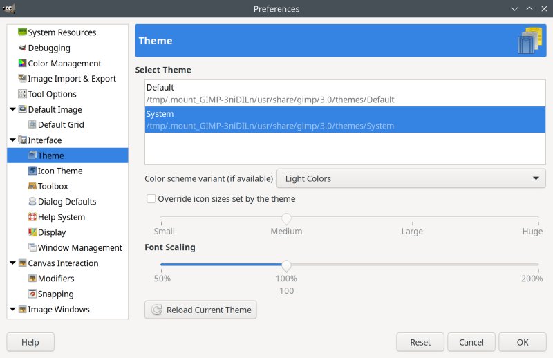Click the title bar roll-down arrow button

[x=514, y=9]
